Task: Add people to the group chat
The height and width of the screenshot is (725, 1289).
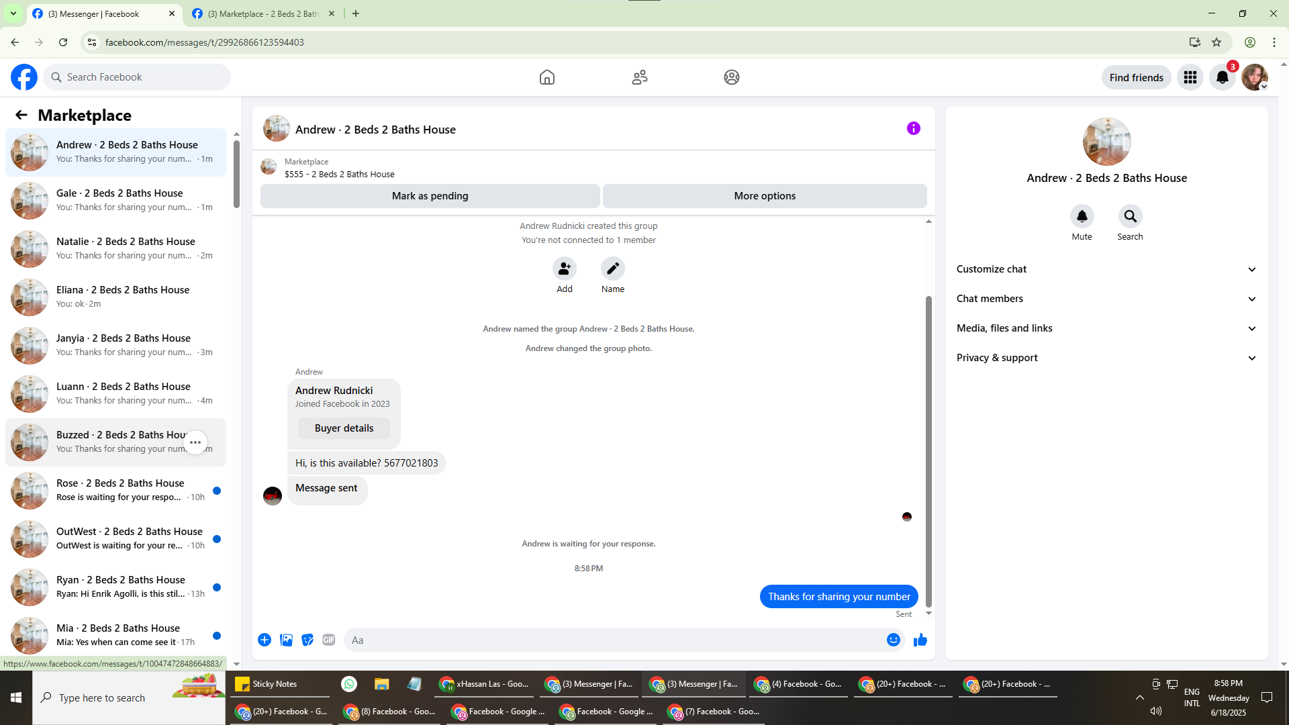Action: (x=565, y=269)
